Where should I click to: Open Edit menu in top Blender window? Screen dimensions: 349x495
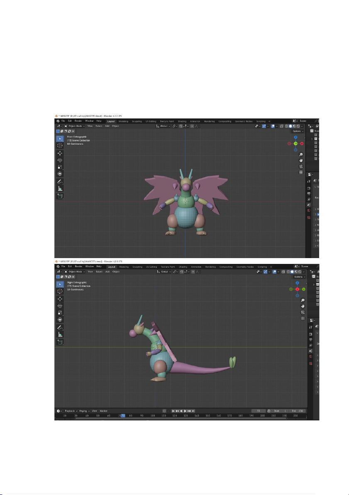coord(70,121)
